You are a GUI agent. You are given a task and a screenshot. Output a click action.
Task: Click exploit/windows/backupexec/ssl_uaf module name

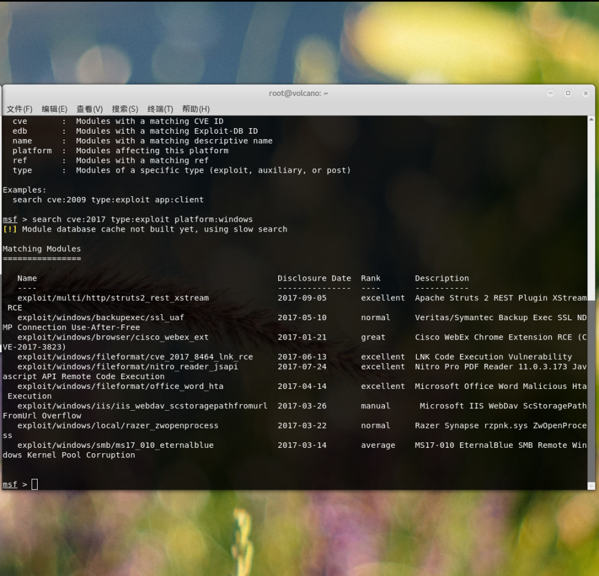pos(100,317)
